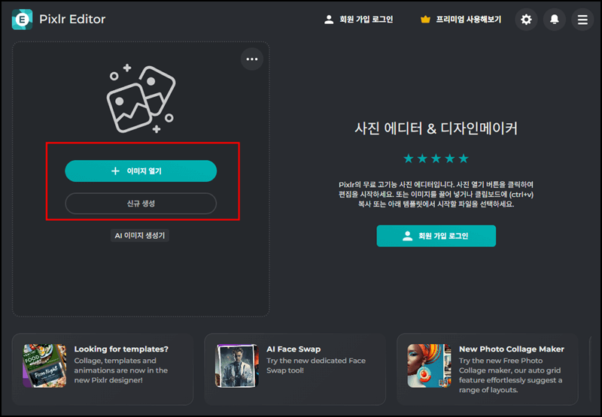Click the templates card food thumbnail
The image size is (602, 417).
point(44,366)
